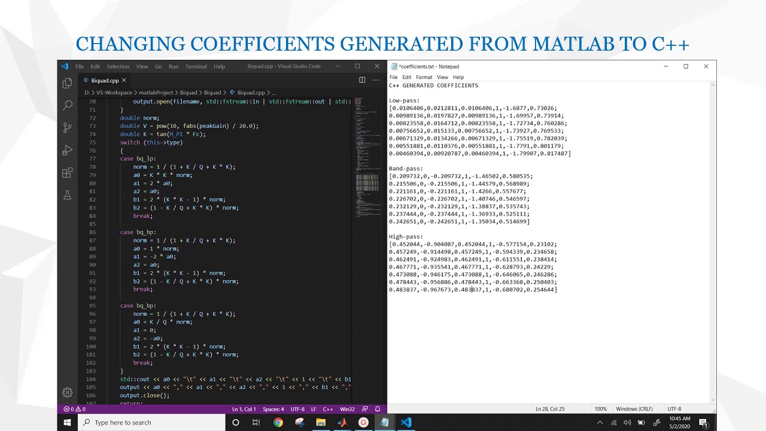The height and width of the screenshot is (431, 766).
Task: Open the Windows Start menu
Action: point(67,422)
